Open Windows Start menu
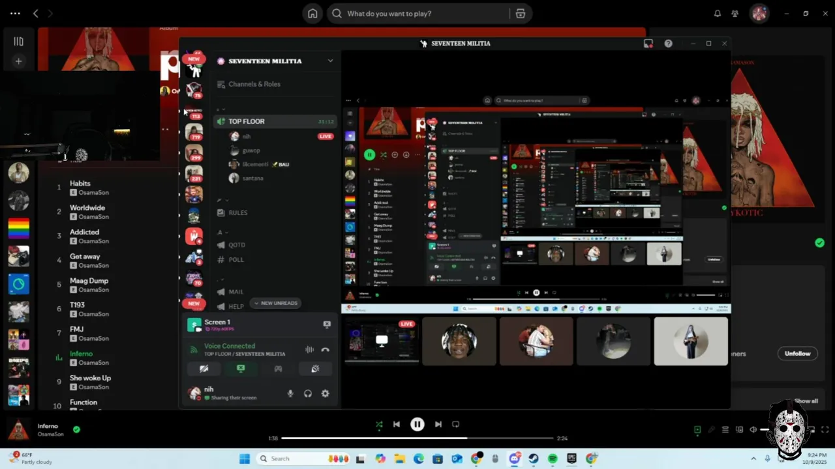Image resolution: width=835 pixels, height=469 pixels. pos(245,459)
